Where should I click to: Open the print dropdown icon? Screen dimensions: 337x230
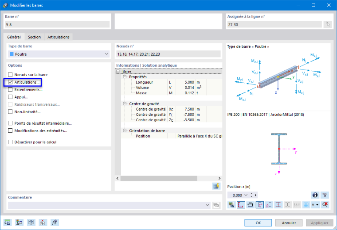tap(315, 205)
